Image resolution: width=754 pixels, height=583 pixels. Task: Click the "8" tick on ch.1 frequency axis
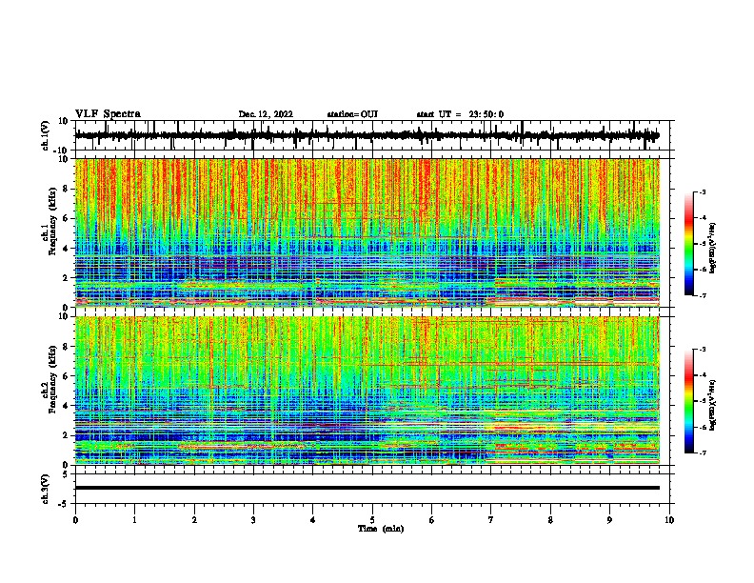point(66,189)
